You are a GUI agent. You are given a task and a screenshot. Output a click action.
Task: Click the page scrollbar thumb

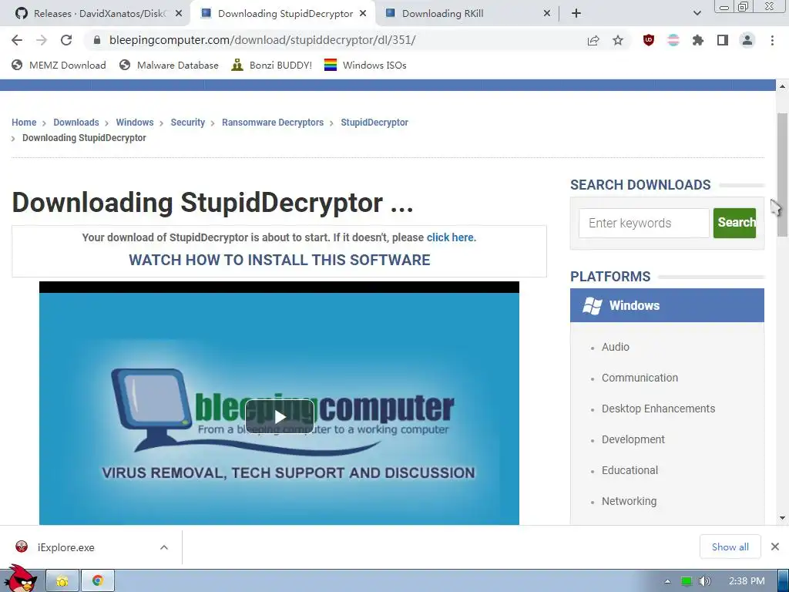(x=782, y=174)
